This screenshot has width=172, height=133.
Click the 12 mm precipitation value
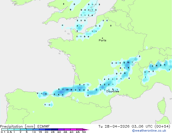click(128, 62)
